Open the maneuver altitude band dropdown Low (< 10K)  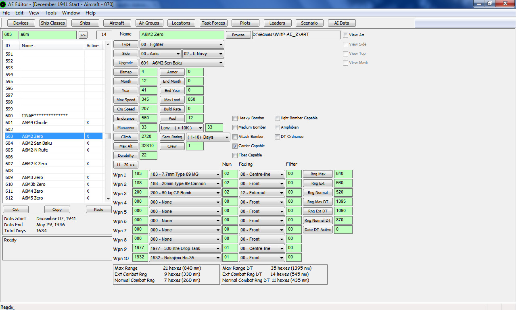182,128
